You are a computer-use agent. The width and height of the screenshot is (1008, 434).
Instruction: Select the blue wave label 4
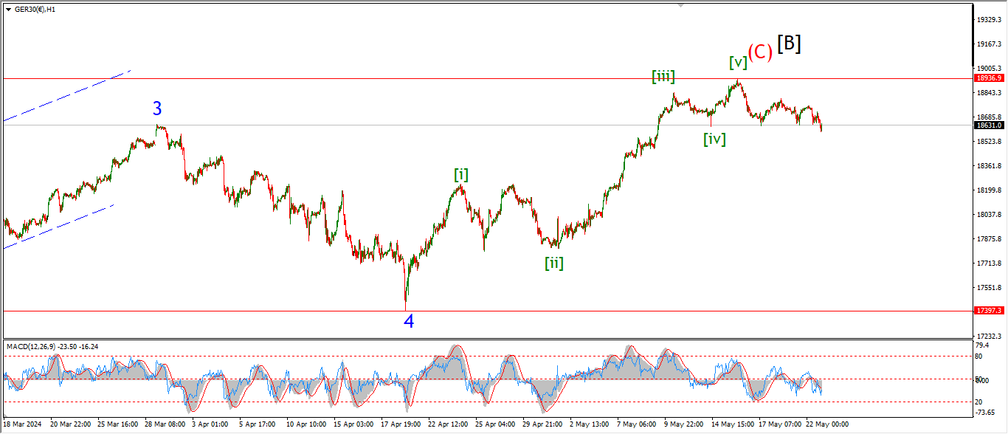tap(409, 321)
